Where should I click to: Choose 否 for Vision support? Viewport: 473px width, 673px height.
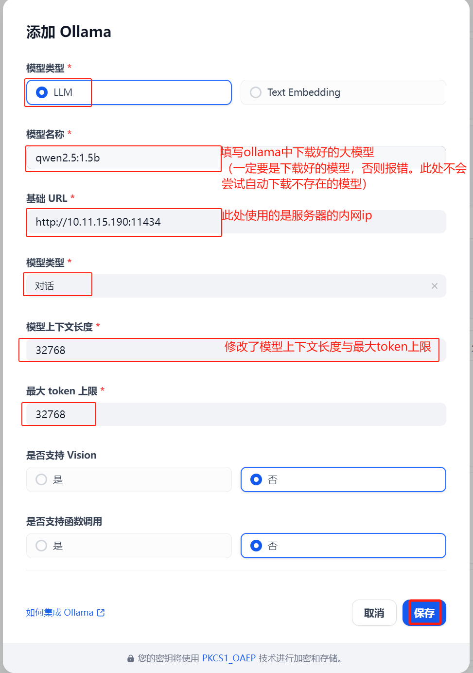[x=256, y=479]
